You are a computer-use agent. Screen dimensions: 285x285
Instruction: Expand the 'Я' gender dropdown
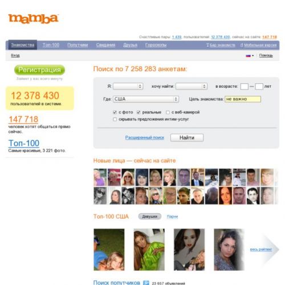click(x=128, y=86)
